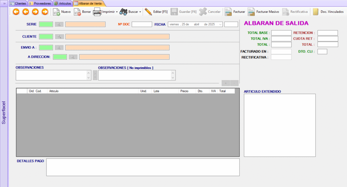Search clients with the CLIENTE magnifier
The width and height of the screenshot is (347, 187).
click(59, 37)
